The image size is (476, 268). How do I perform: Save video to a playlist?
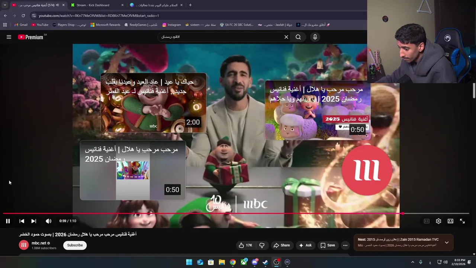click(x=328, y=245)
